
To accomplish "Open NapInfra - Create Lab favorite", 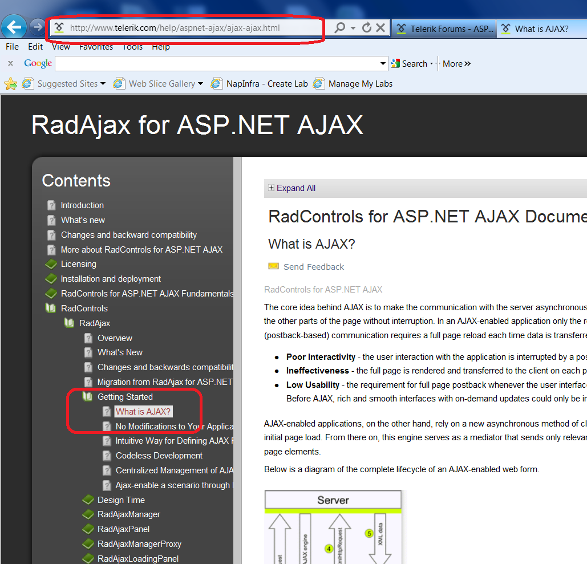I will tap(260, 84).
